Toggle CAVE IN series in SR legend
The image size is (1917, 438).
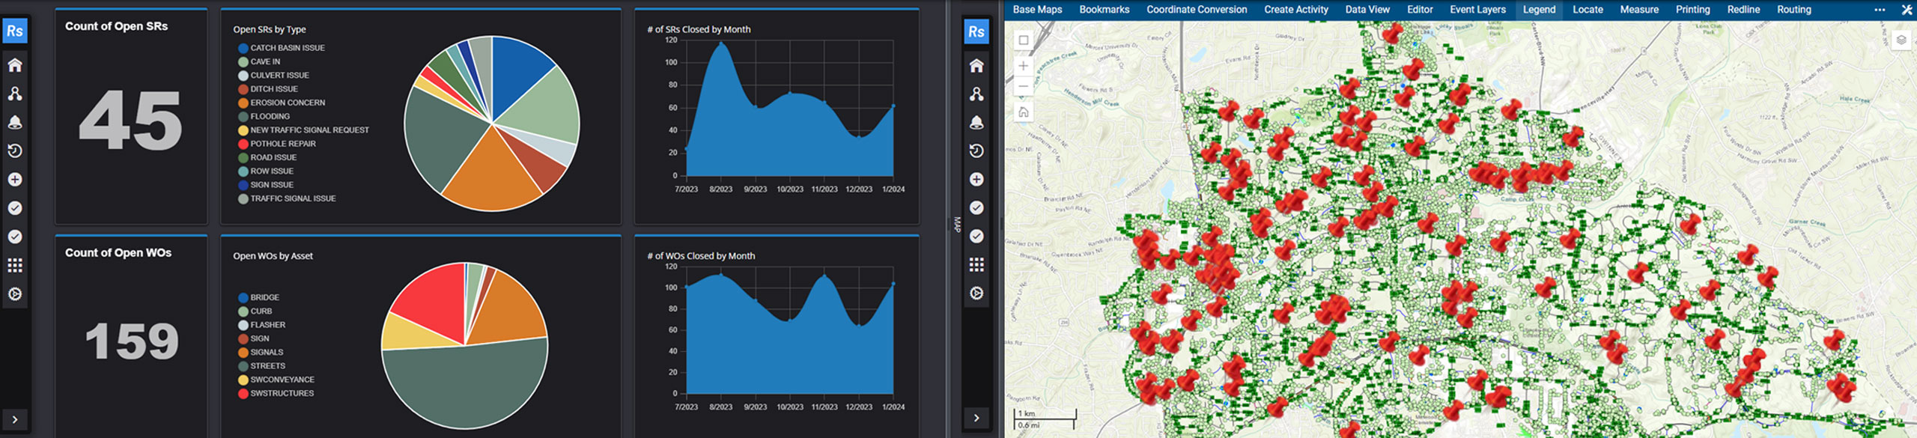[x=259, y=61]
